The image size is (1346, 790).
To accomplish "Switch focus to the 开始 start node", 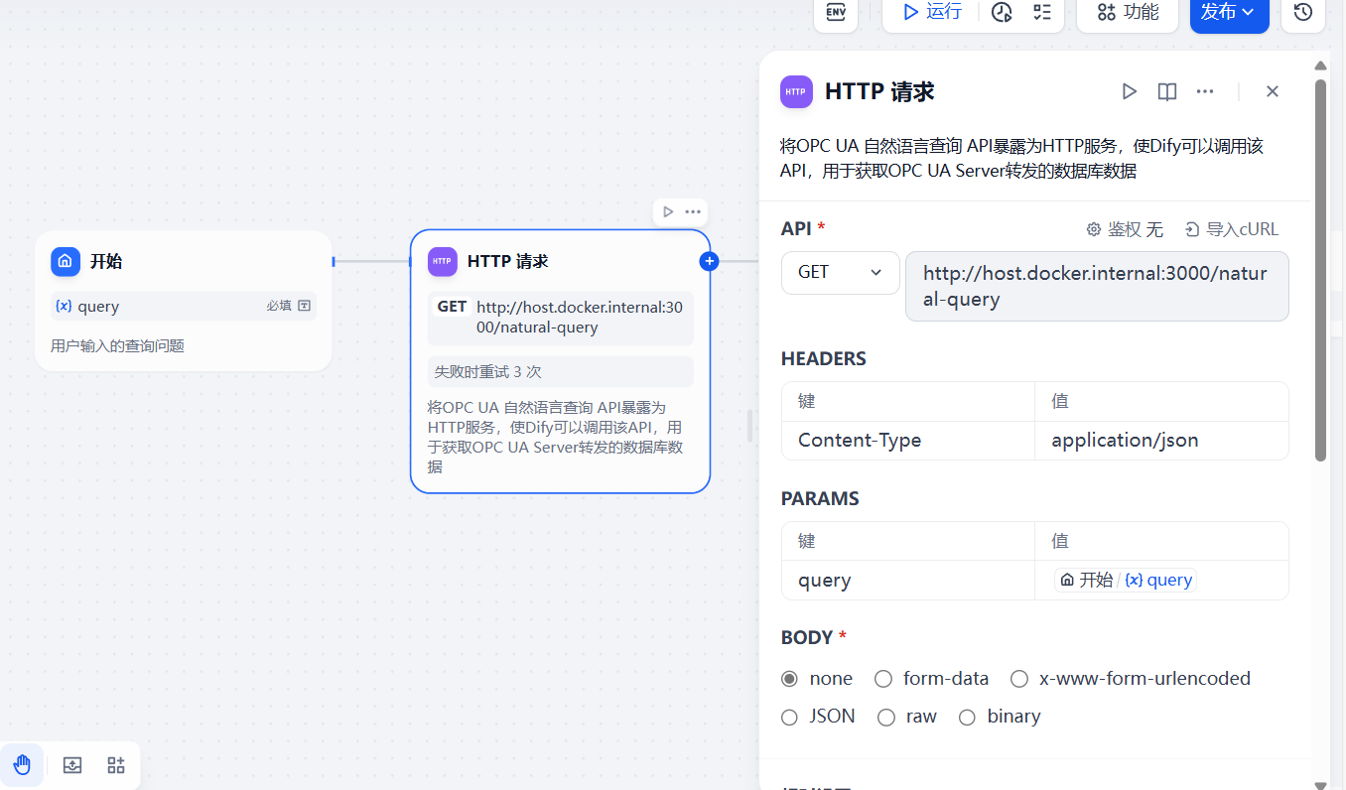I will pyautogui.click(x=184, y=261).
